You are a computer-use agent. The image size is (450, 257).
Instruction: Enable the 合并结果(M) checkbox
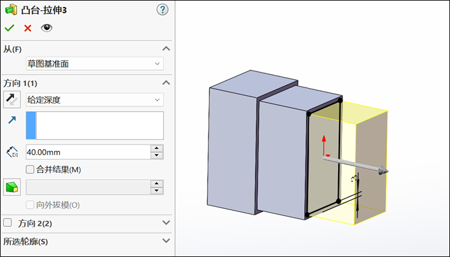point(30,170)
